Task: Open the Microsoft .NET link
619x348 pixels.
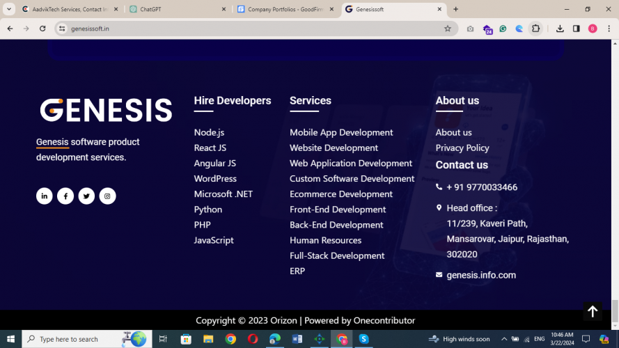Action: click(223, 194)
